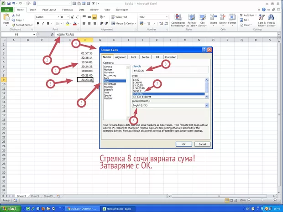Open Sort & Filter menu
The image size is (283, 212).
[262, 21]
